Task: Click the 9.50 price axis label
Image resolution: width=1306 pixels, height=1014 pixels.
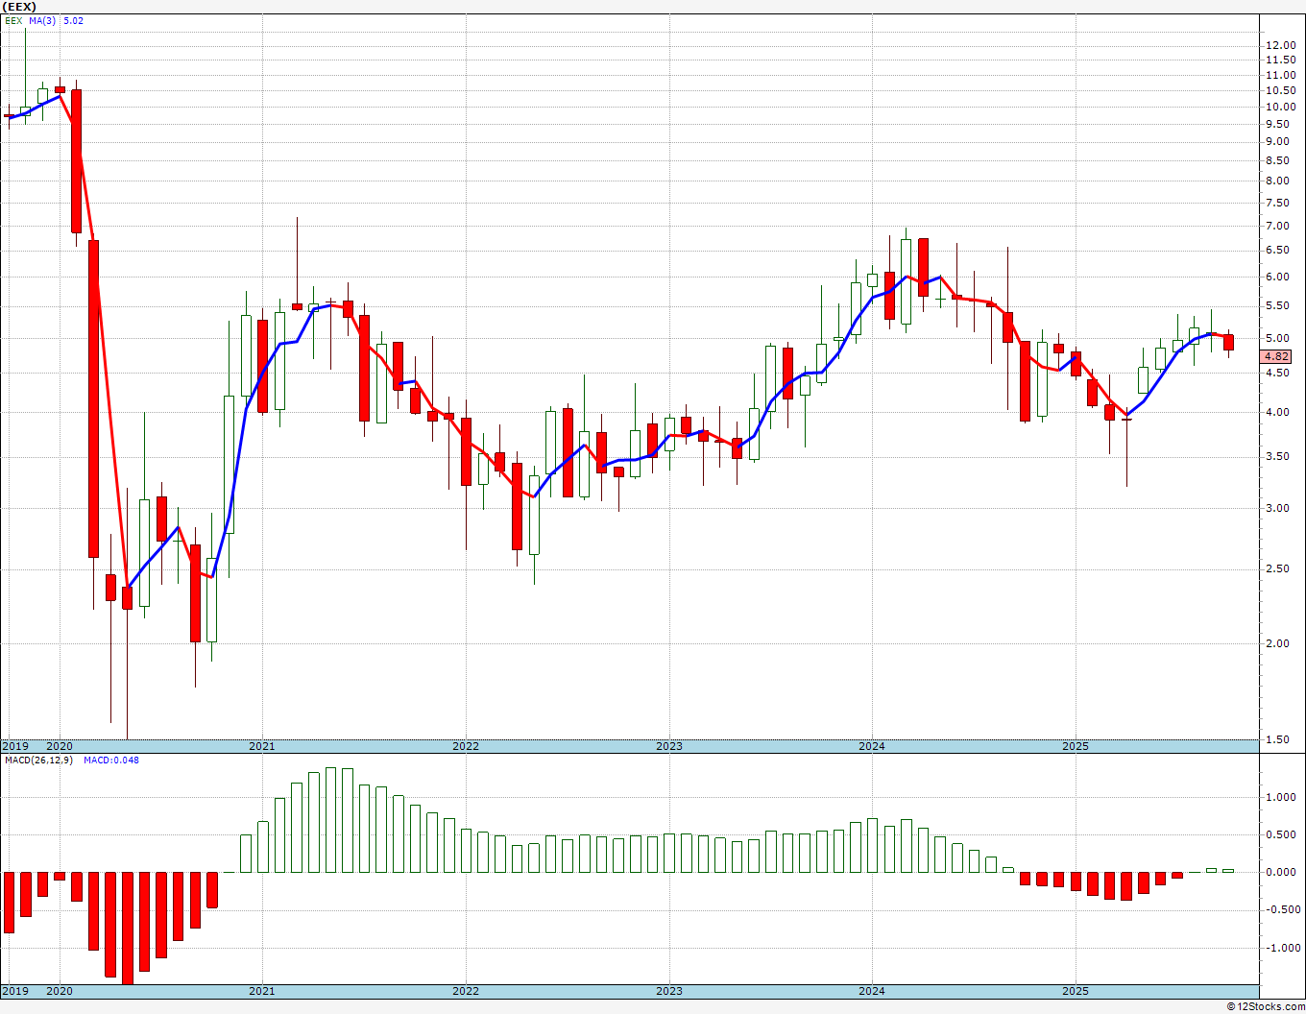Action: pos(1279,123)
